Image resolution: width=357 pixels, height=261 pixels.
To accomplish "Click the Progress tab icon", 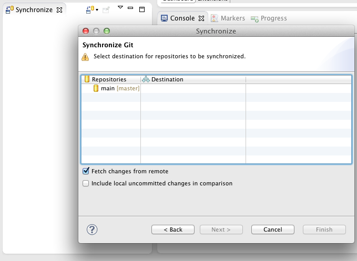I will [254, 19].
